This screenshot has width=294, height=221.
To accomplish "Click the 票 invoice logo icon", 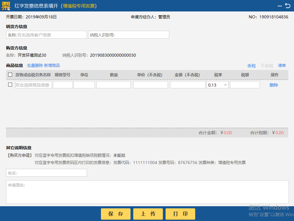I will coord(6,6).
